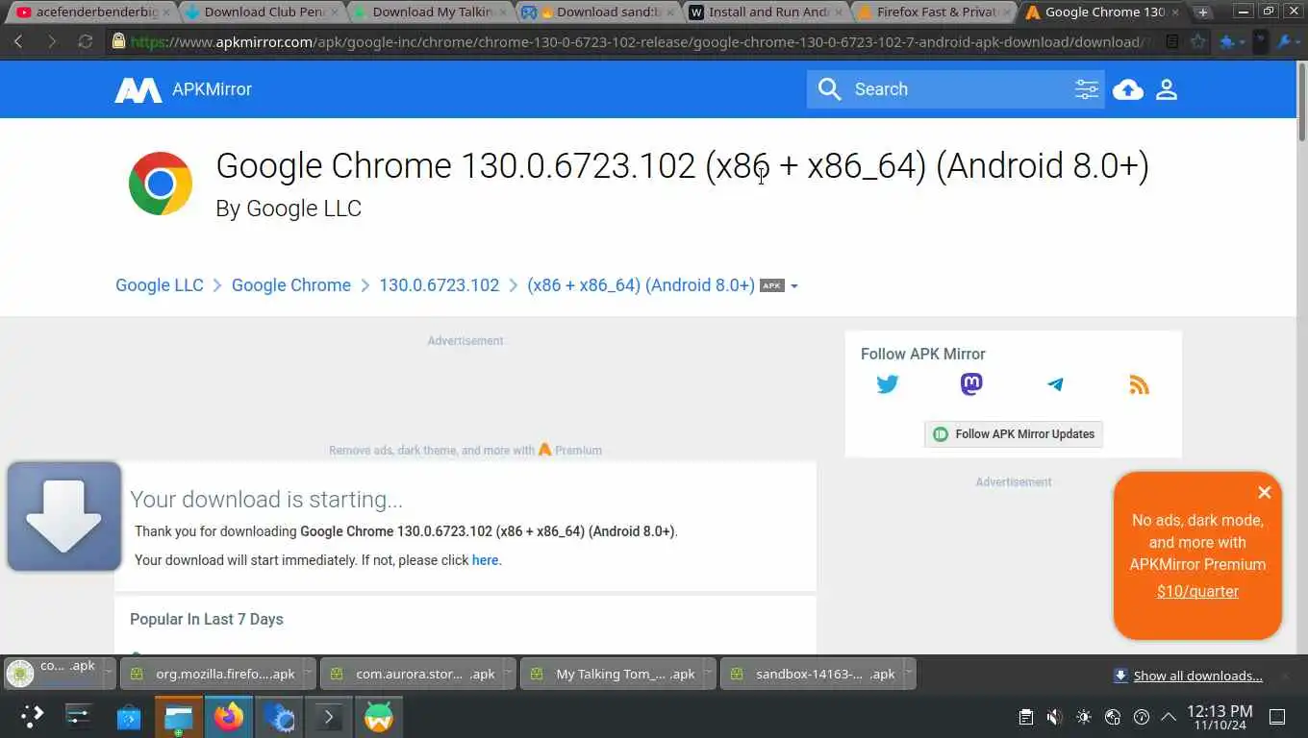Click the Google LLC breadcrumb link

(x=160, y=285)
